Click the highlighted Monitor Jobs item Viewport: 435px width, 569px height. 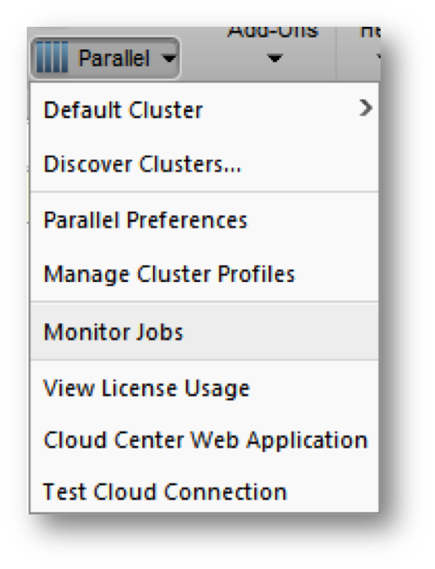pyautogui.click(x=204, y=331)
